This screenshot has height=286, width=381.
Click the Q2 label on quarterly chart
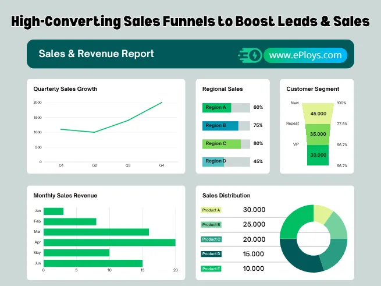[x=94, y=165]
